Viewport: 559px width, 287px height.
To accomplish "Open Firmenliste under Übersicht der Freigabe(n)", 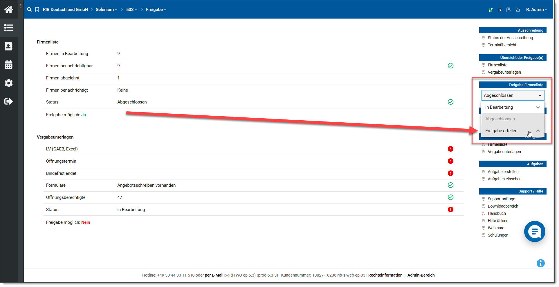I will (497, 65).
